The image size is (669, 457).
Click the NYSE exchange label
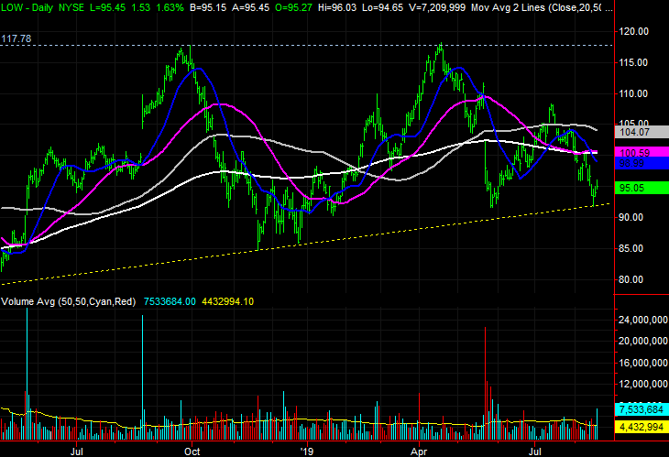(71, 7)
